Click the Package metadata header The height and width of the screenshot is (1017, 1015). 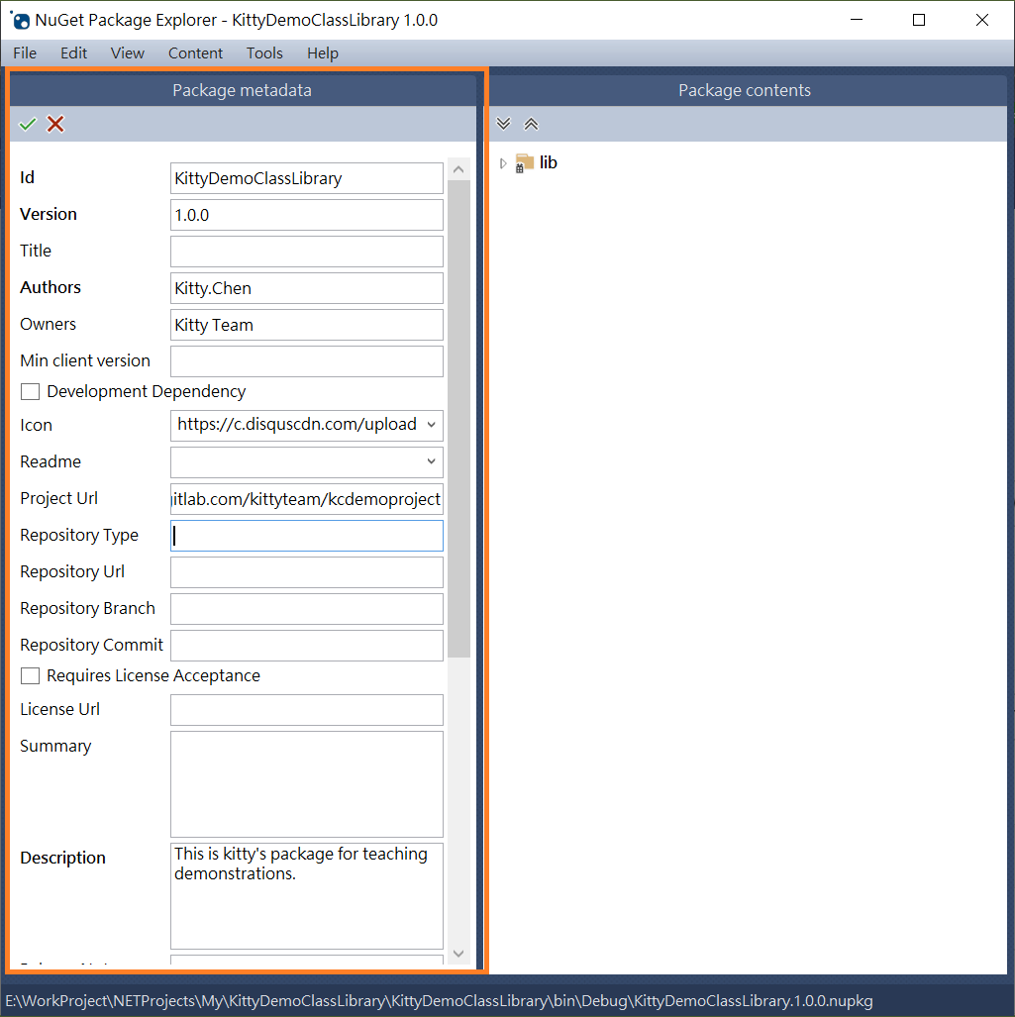(x=242, y=90)
